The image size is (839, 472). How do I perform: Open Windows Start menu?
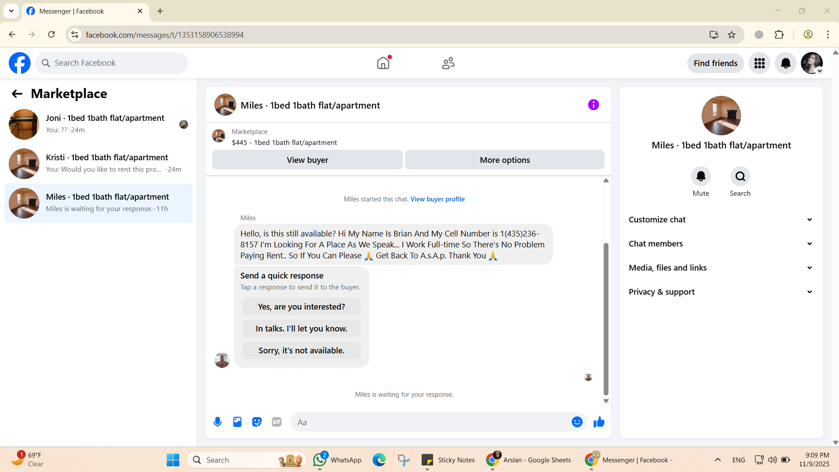tap(173, 460)
